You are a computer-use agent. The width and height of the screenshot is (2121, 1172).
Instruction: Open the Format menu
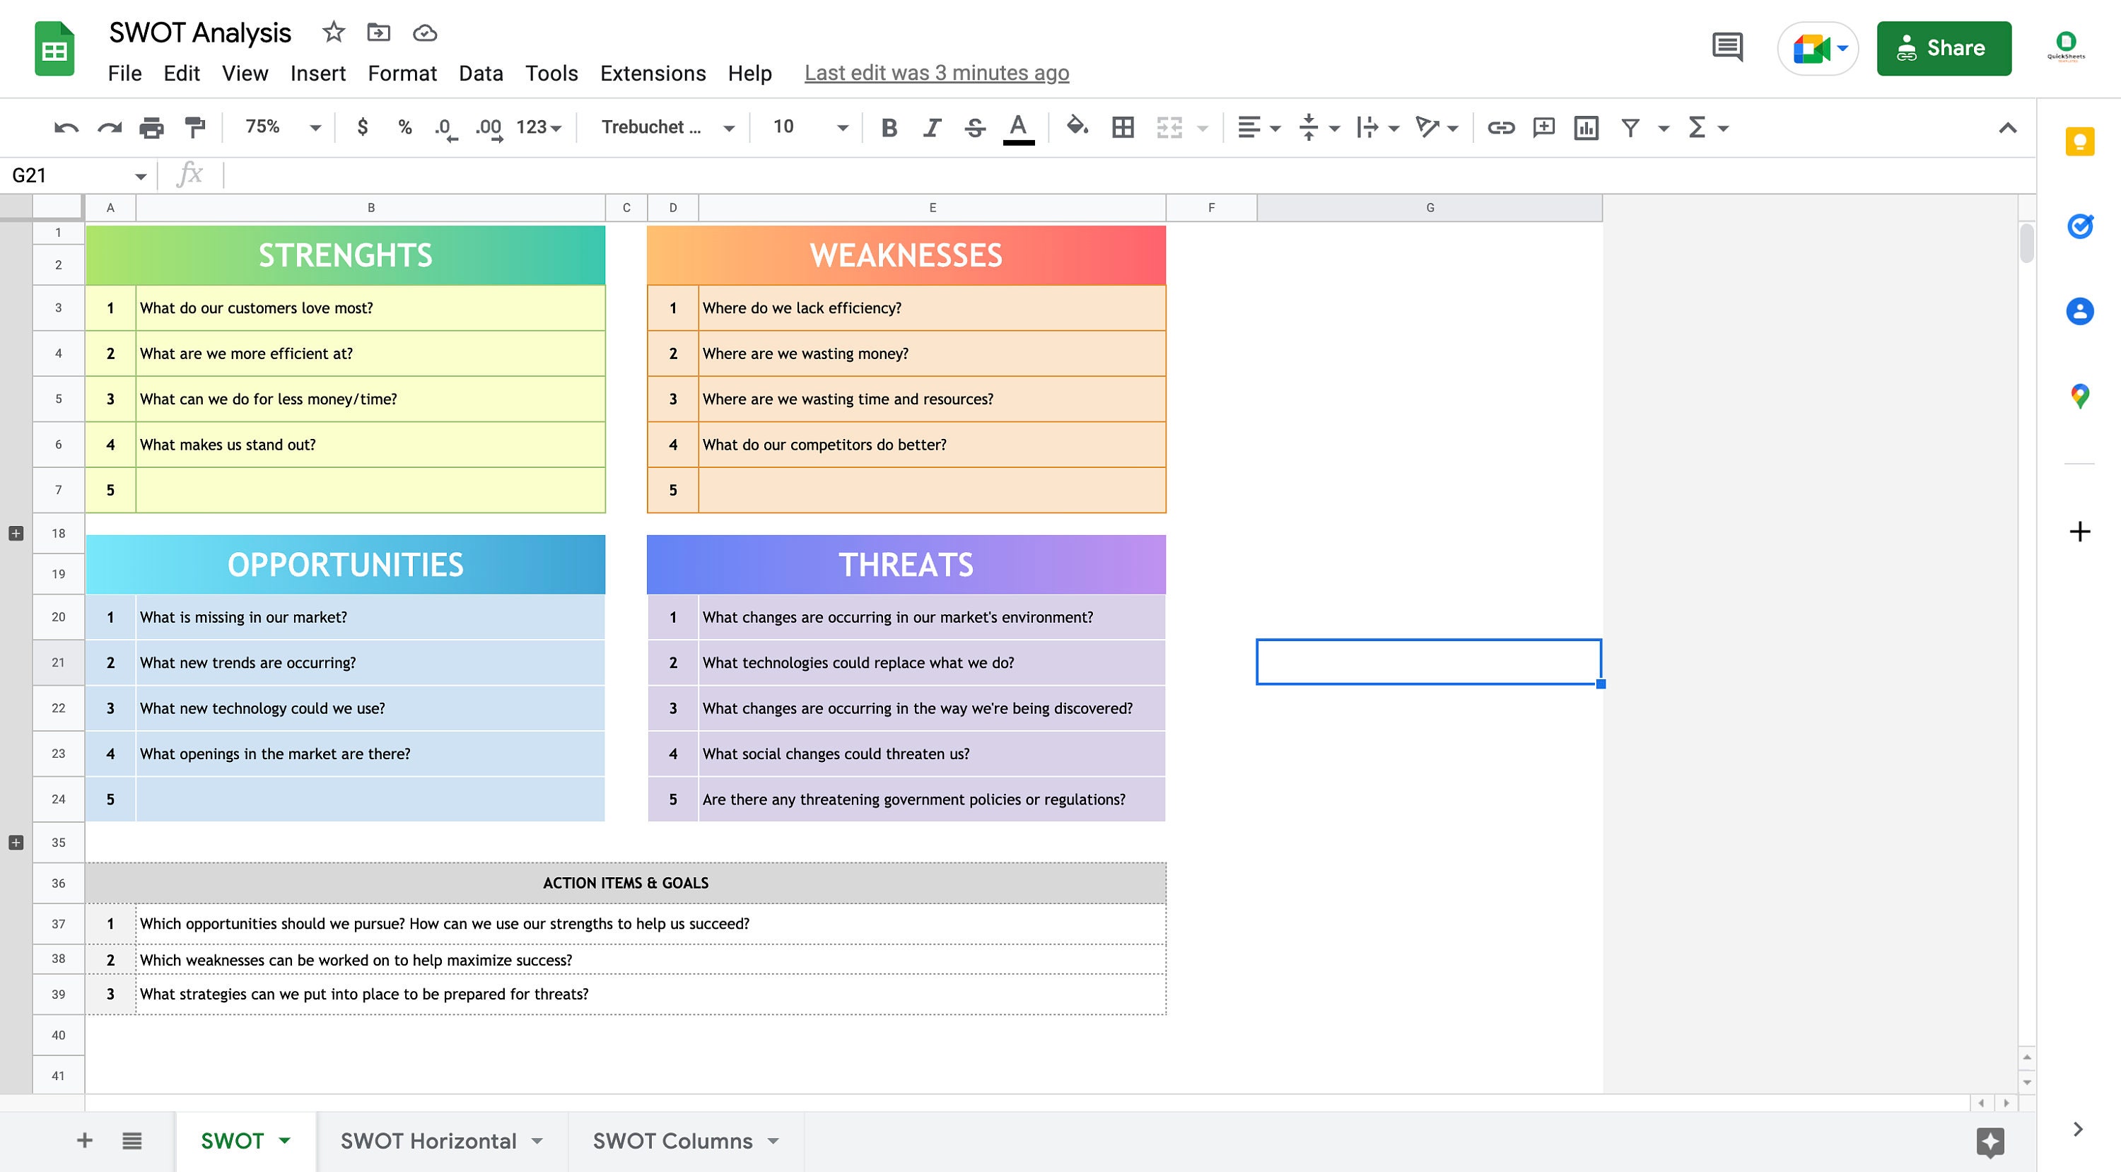click(x=402, y=74)
